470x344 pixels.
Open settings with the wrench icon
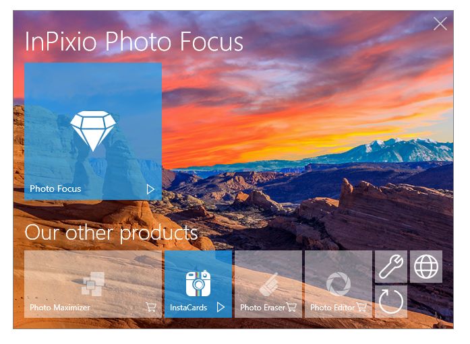pos(391,267)
